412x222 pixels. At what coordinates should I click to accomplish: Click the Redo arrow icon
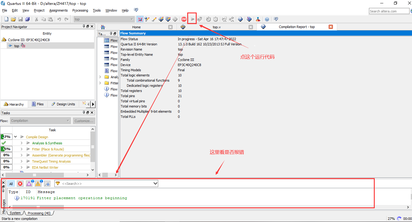click(x=66, y=19)
